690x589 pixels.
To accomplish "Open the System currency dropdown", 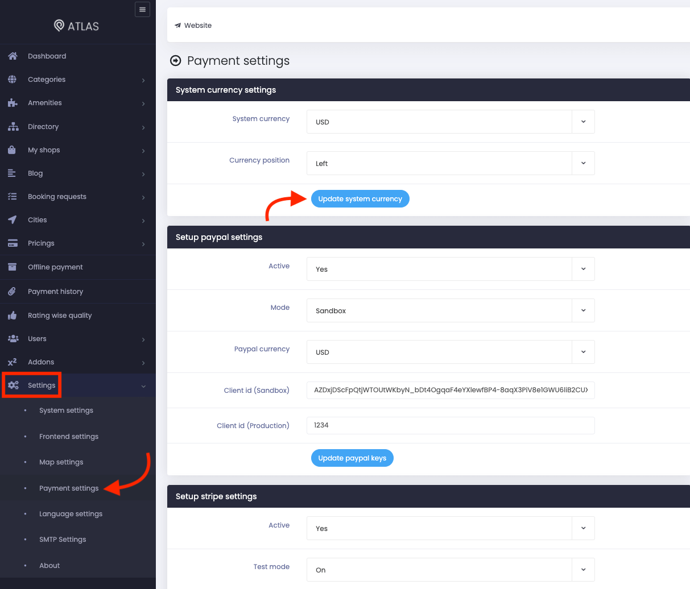I will 451,122.
